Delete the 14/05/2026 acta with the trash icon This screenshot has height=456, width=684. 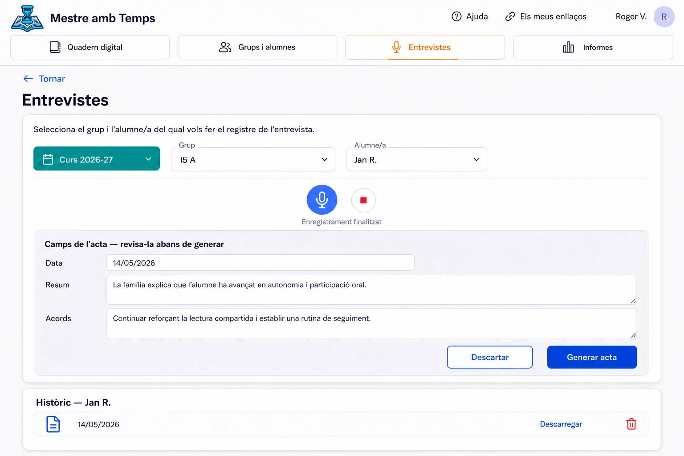[631, 424]
